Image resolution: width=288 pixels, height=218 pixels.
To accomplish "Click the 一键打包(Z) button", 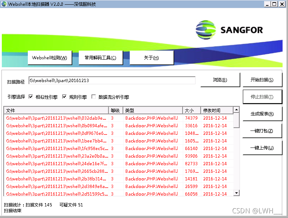I will [262, 131].
